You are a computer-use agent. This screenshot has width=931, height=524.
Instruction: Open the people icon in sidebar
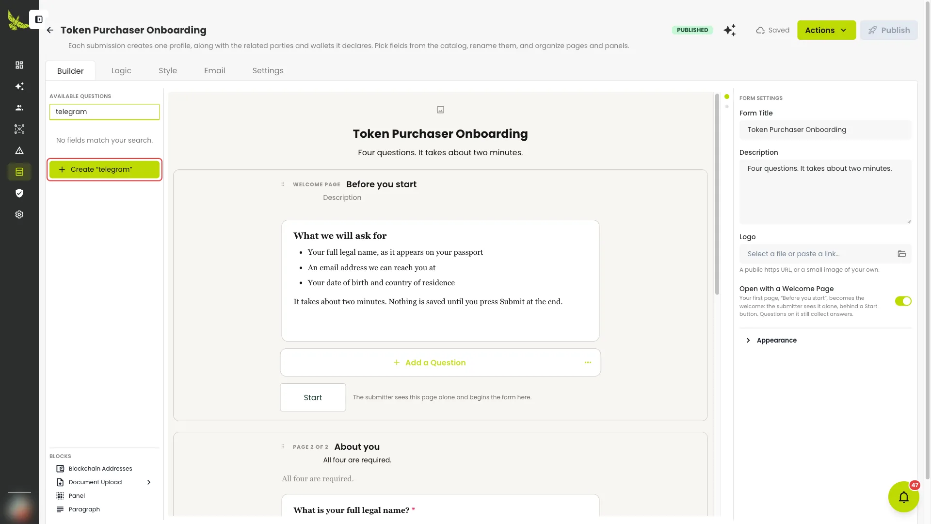pos(19,108)
